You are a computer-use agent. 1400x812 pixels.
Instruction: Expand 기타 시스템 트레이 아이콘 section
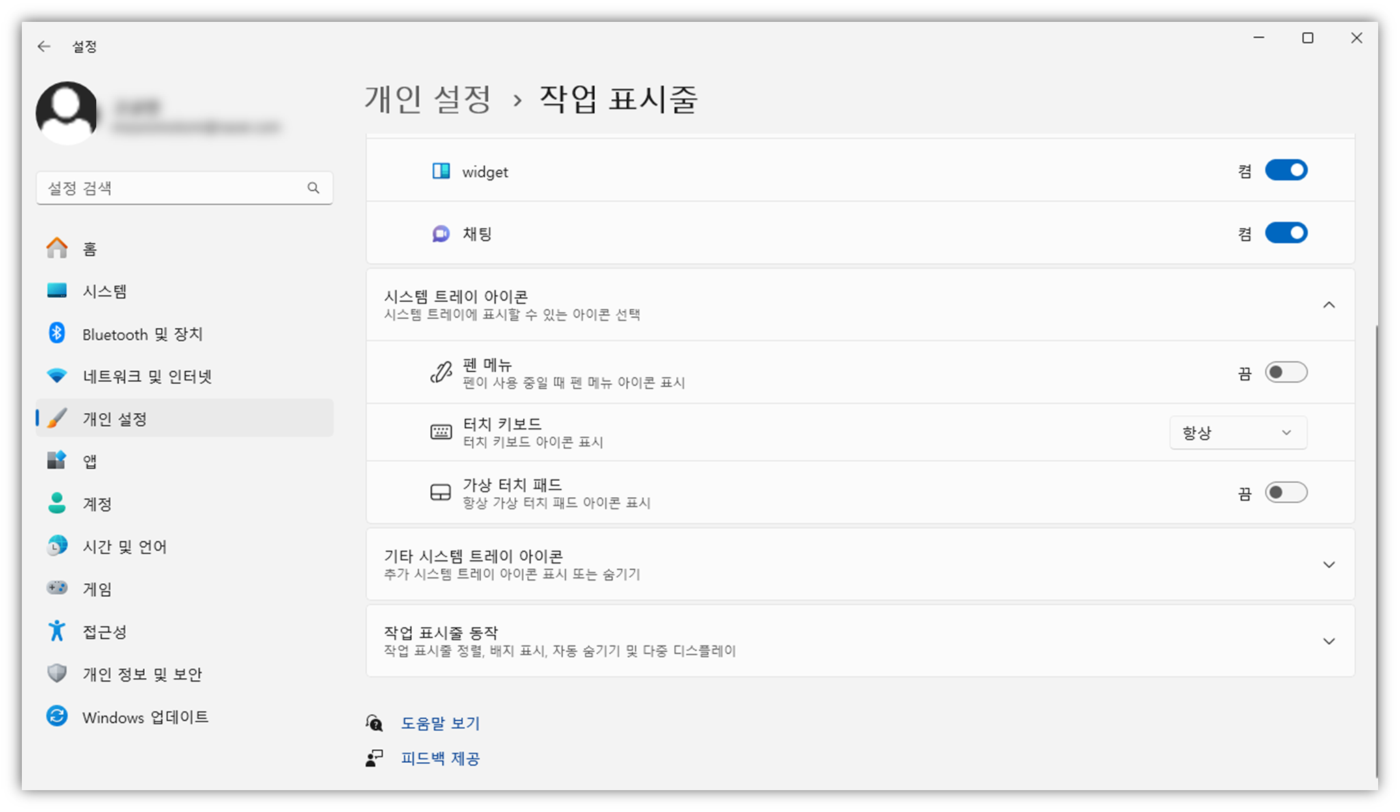(x=1329, y=564)
